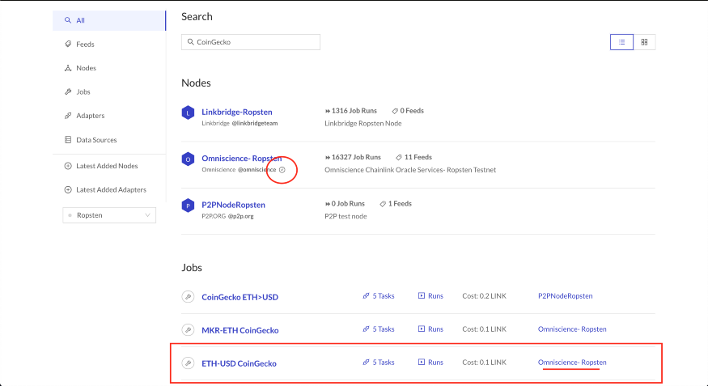This screenshot has width=708, height=386.
Task: Switch to grid view layout
Action: (644, 42)
